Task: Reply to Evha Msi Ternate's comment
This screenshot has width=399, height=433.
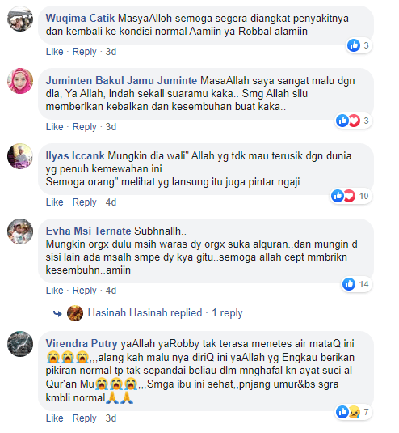Action: (x=84, y=291)
